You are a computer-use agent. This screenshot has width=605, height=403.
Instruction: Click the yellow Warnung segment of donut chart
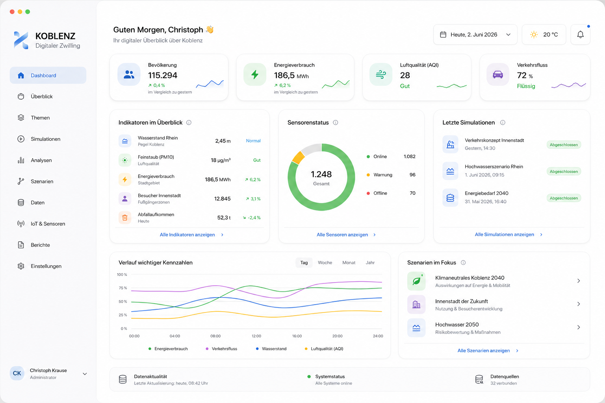coord(298,157)
